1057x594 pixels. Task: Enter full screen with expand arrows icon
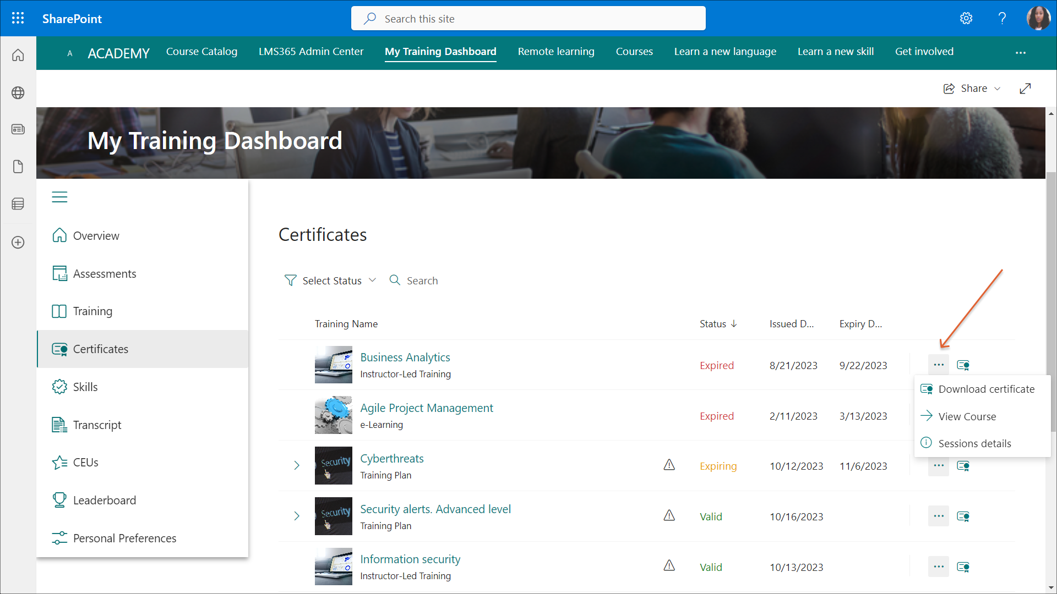1025,89
